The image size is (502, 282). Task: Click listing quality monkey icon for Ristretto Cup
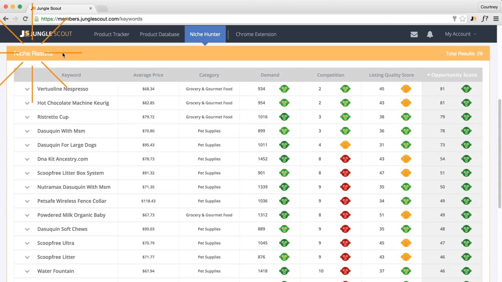click(406, 117)
